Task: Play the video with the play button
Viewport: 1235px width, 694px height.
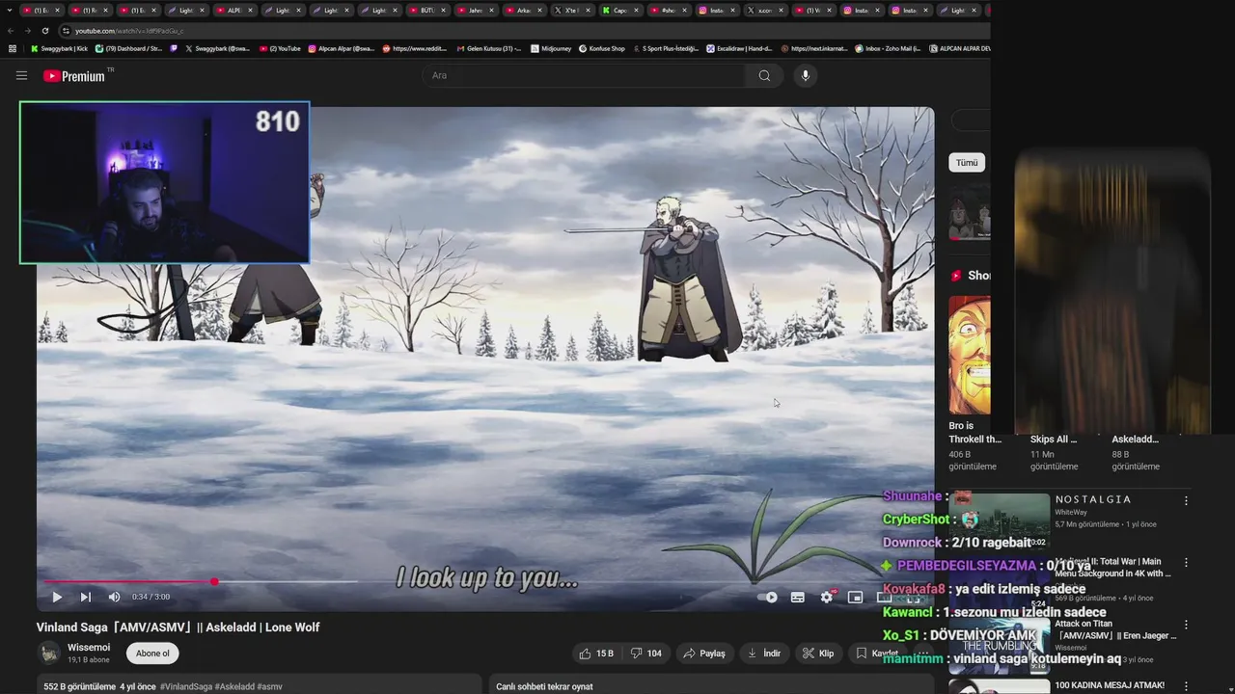Action: 56,597
